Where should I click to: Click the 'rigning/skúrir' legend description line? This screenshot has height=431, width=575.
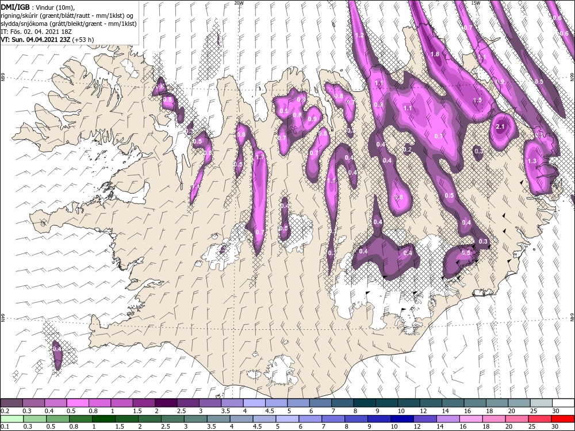(67, 16)
